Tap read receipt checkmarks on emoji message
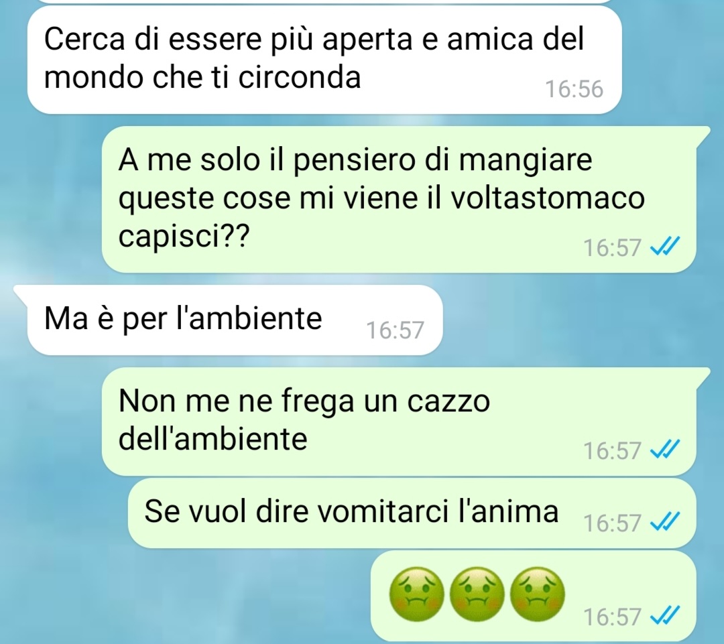 (664, 615)
